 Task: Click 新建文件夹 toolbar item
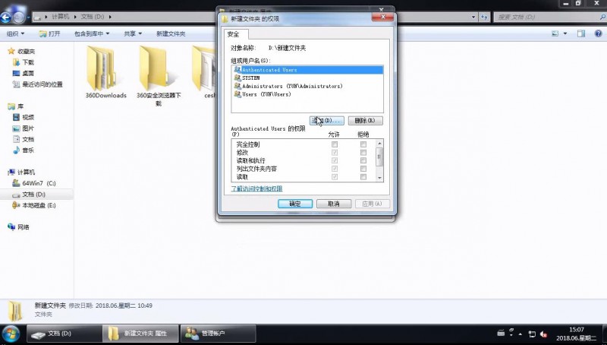pos(171,33)
